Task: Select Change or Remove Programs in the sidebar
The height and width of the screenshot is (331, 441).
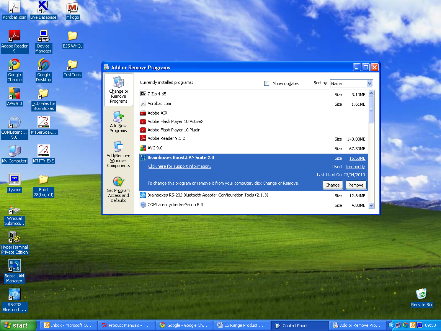Action: 118,90
